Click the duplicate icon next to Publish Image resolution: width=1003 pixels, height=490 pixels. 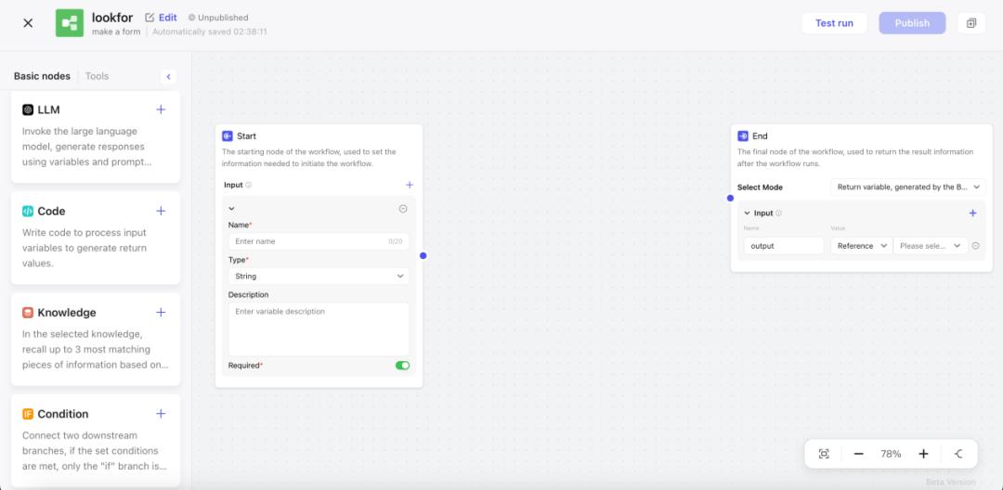point(971,23)
